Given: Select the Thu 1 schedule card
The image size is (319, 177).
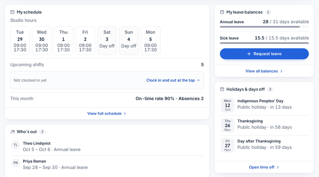Looking at the screenshot, I should (x=63, y=41).
